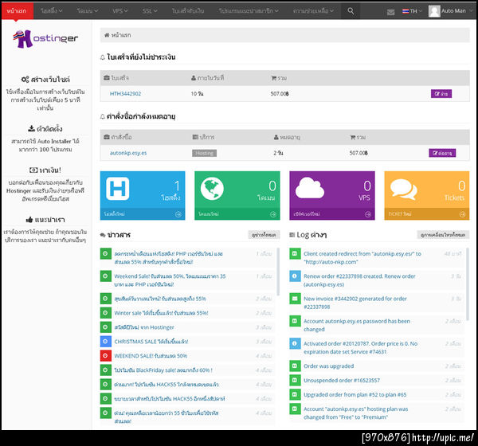Screen dimensions: 478x446
Task: Click the 507.00 invoice total amount
Action: tap(280, 94)
